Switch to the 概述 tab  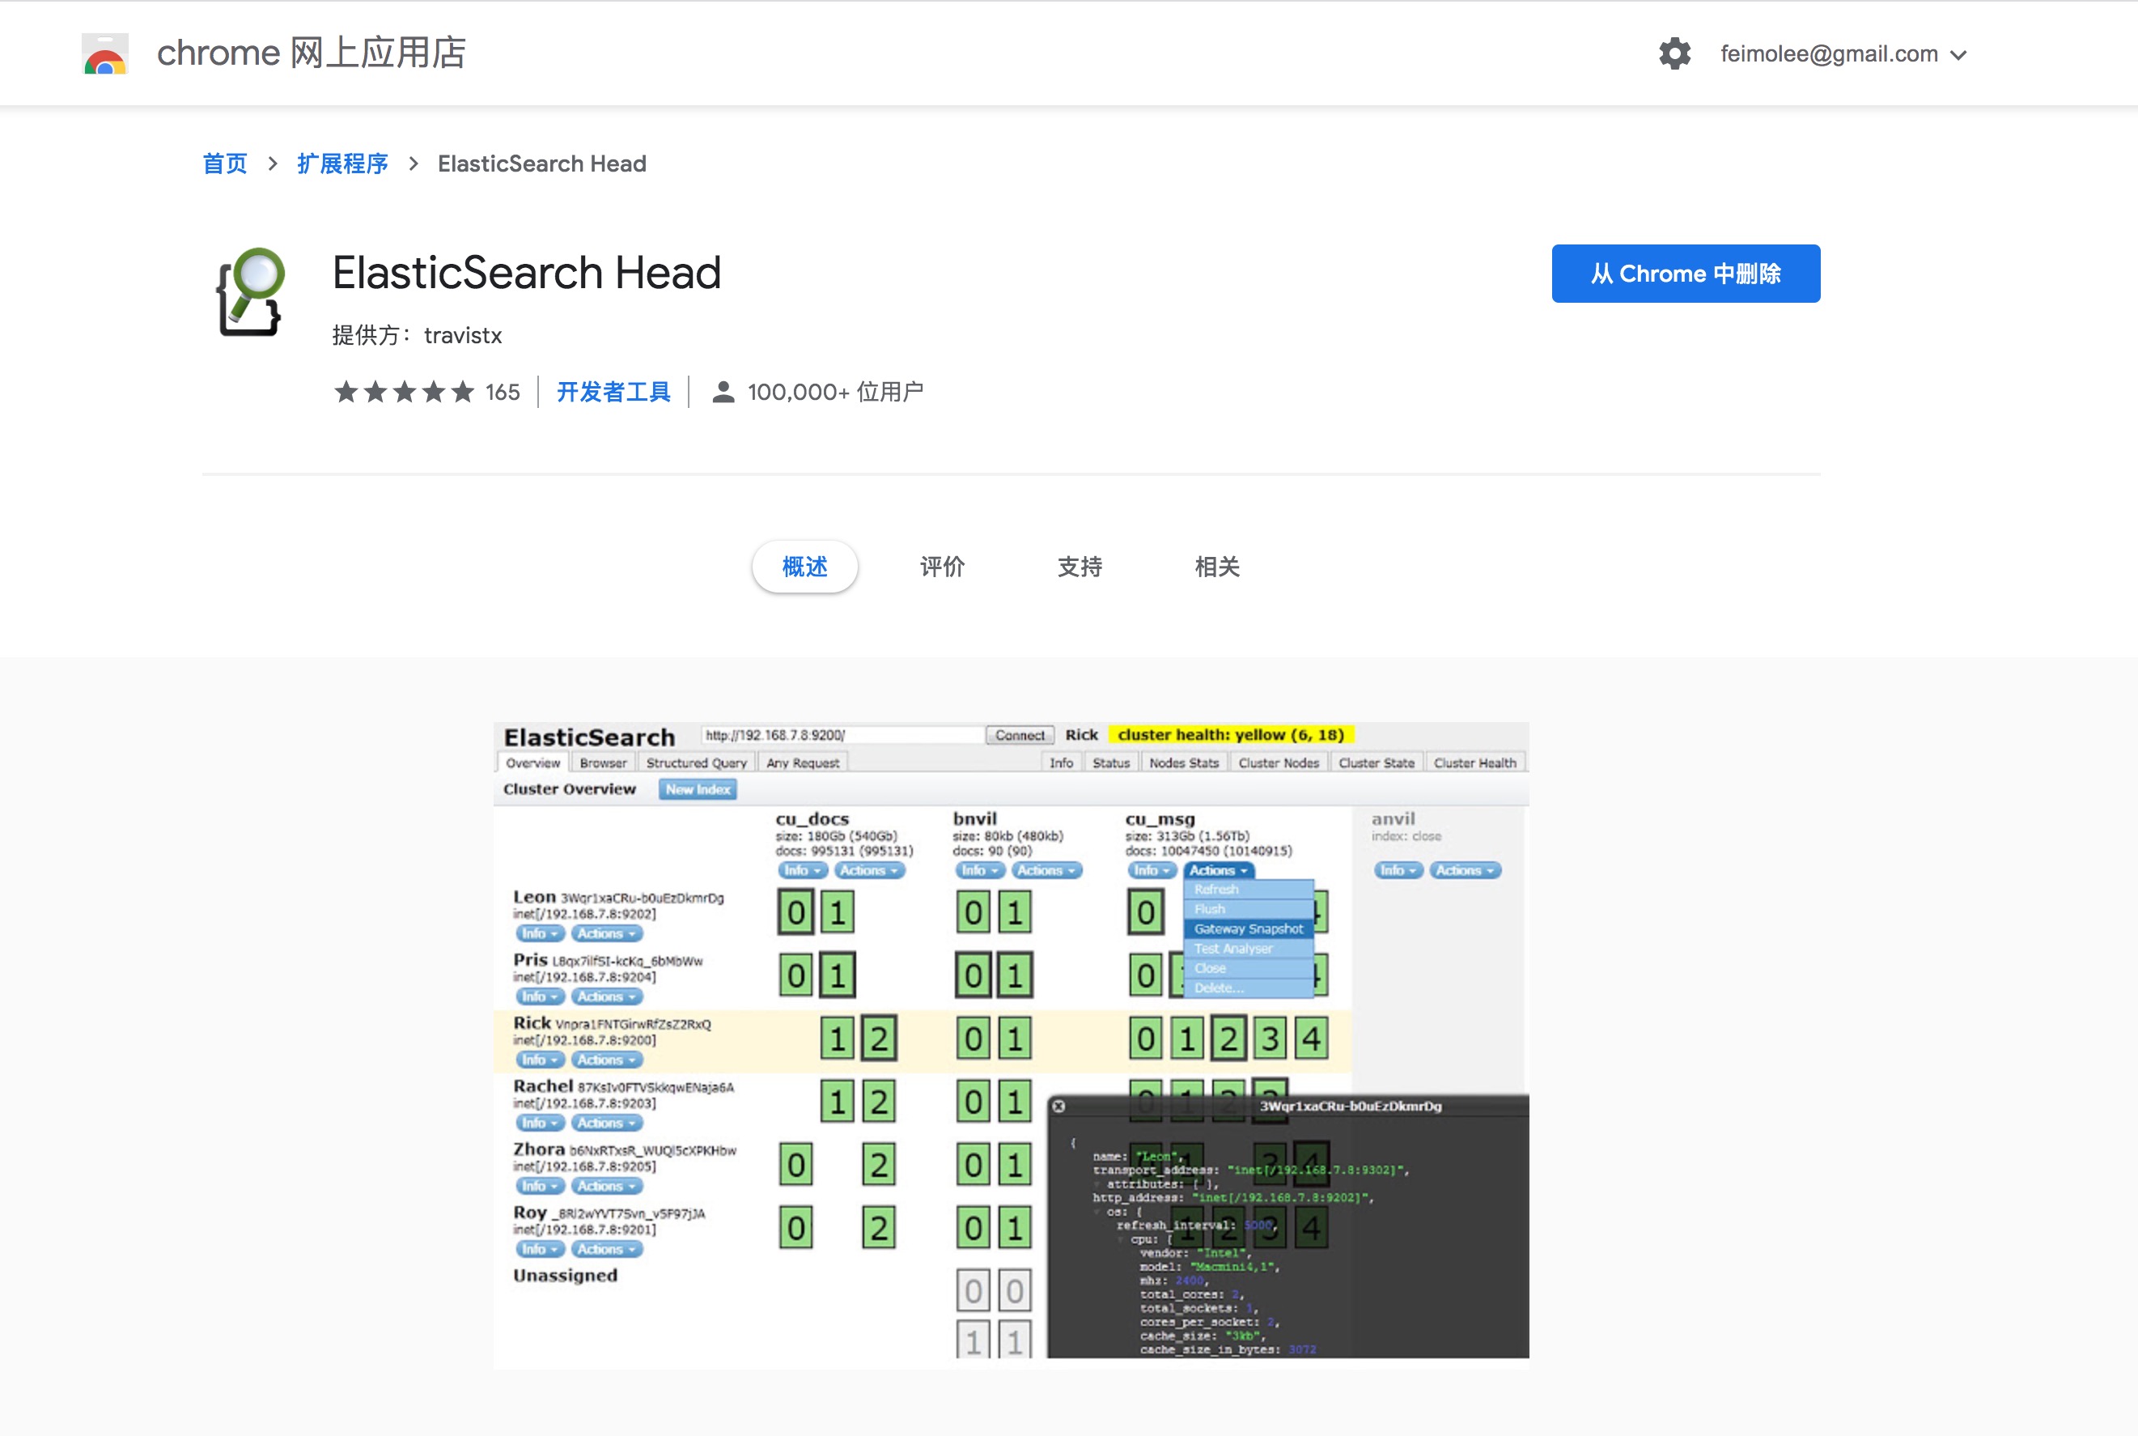point(804,567)
